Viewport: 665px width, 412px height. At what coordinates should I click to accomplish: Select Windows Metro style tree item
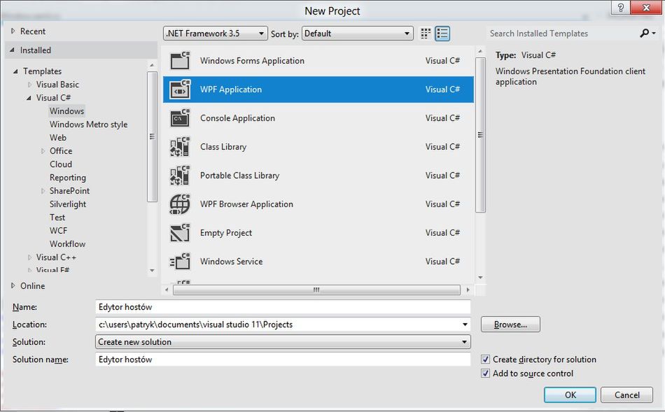(88, 125)
